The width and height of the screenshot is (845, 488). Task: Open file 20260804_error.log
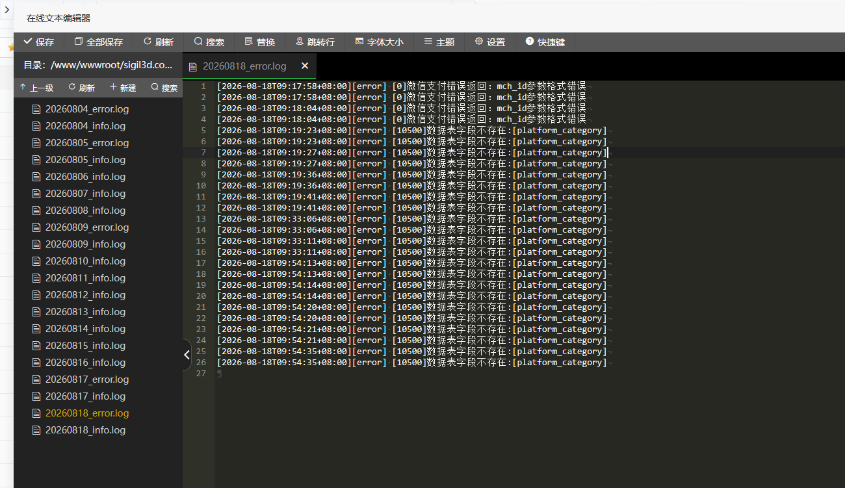click(87, 109)
